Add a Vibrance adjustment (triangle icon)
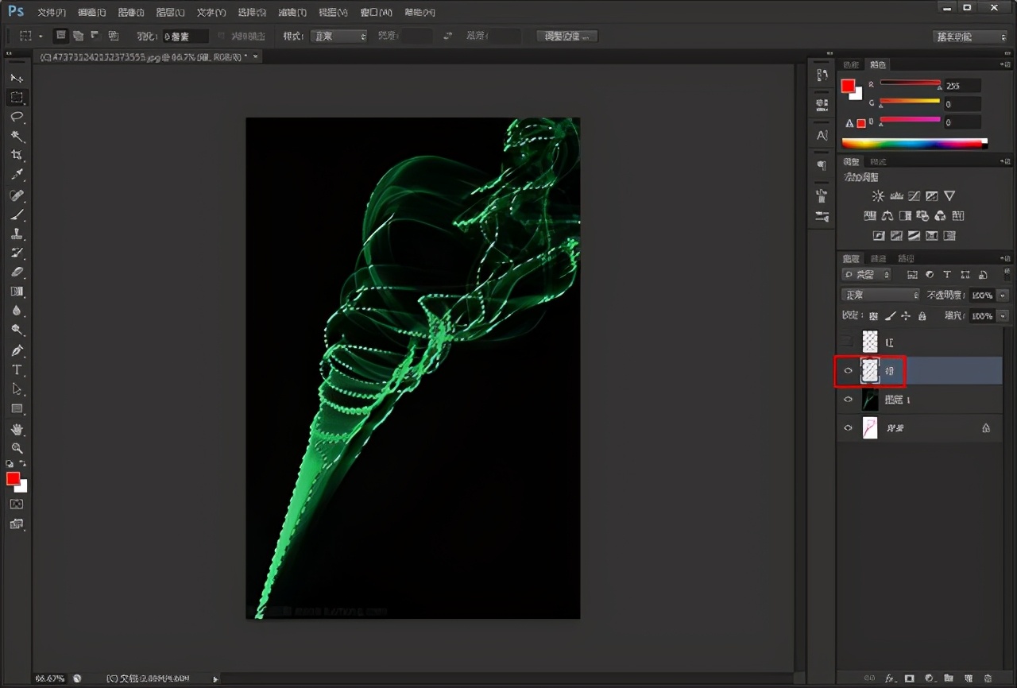Viewport: 1017px width, 688px height. pyautogui.click(x=949, y=195)
